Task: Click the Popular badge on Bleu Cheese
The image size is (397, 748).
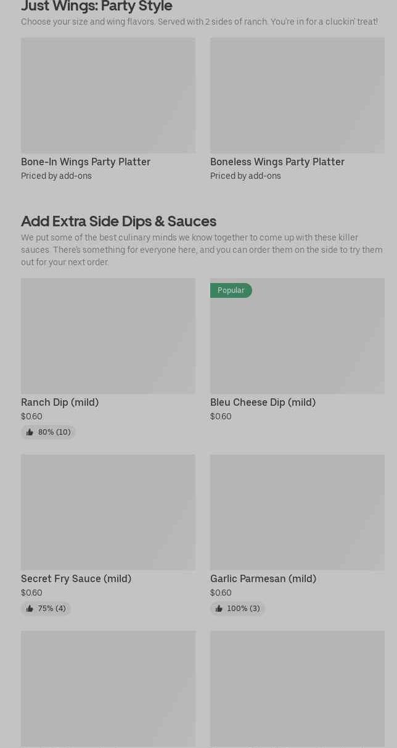Action: click(x=231, y=290)
